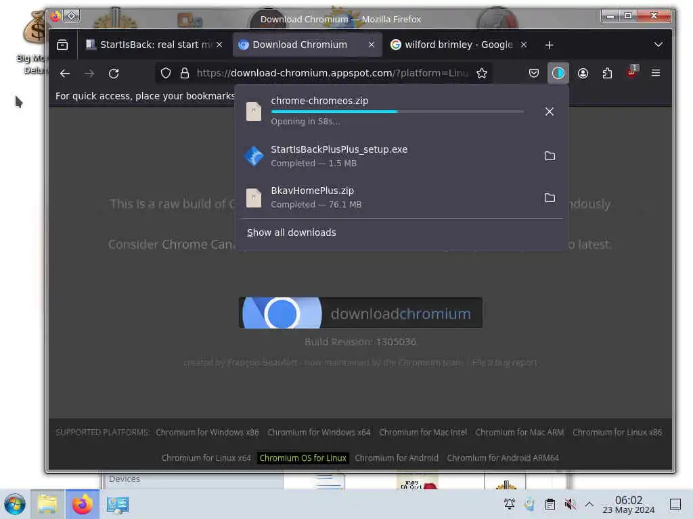Bookmark this page with the star
The image size is (693, 519).
tap(482, 73)
